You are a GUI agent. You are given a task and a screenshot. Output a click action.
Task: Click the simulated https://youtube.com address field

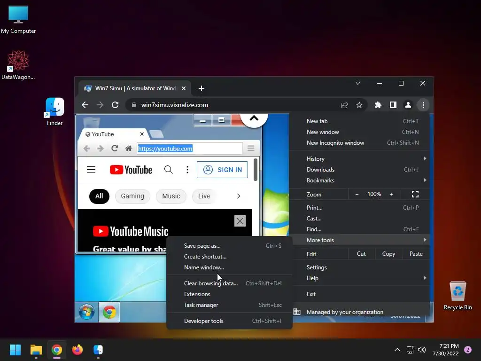coord(189,149)
